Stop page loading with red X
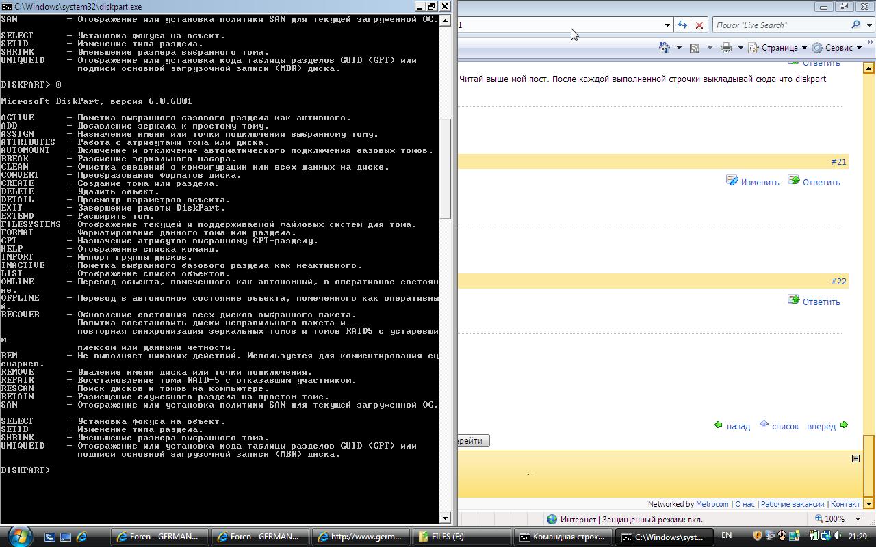The height and width of the screenshot is (547, 876). click(699, 25)
